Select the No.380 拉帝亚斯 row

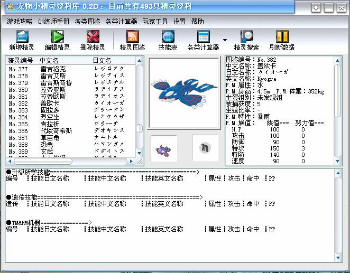[x=70, y=90]
